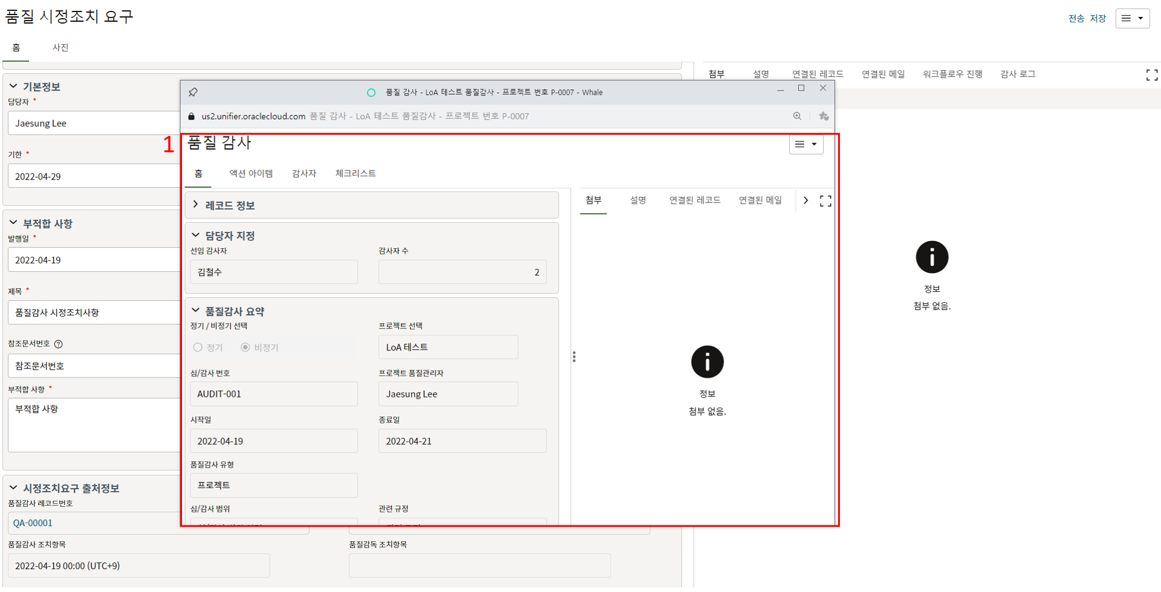
Task: Switch to the 체크리스트 tab
Action: click(x=356, y=173)
